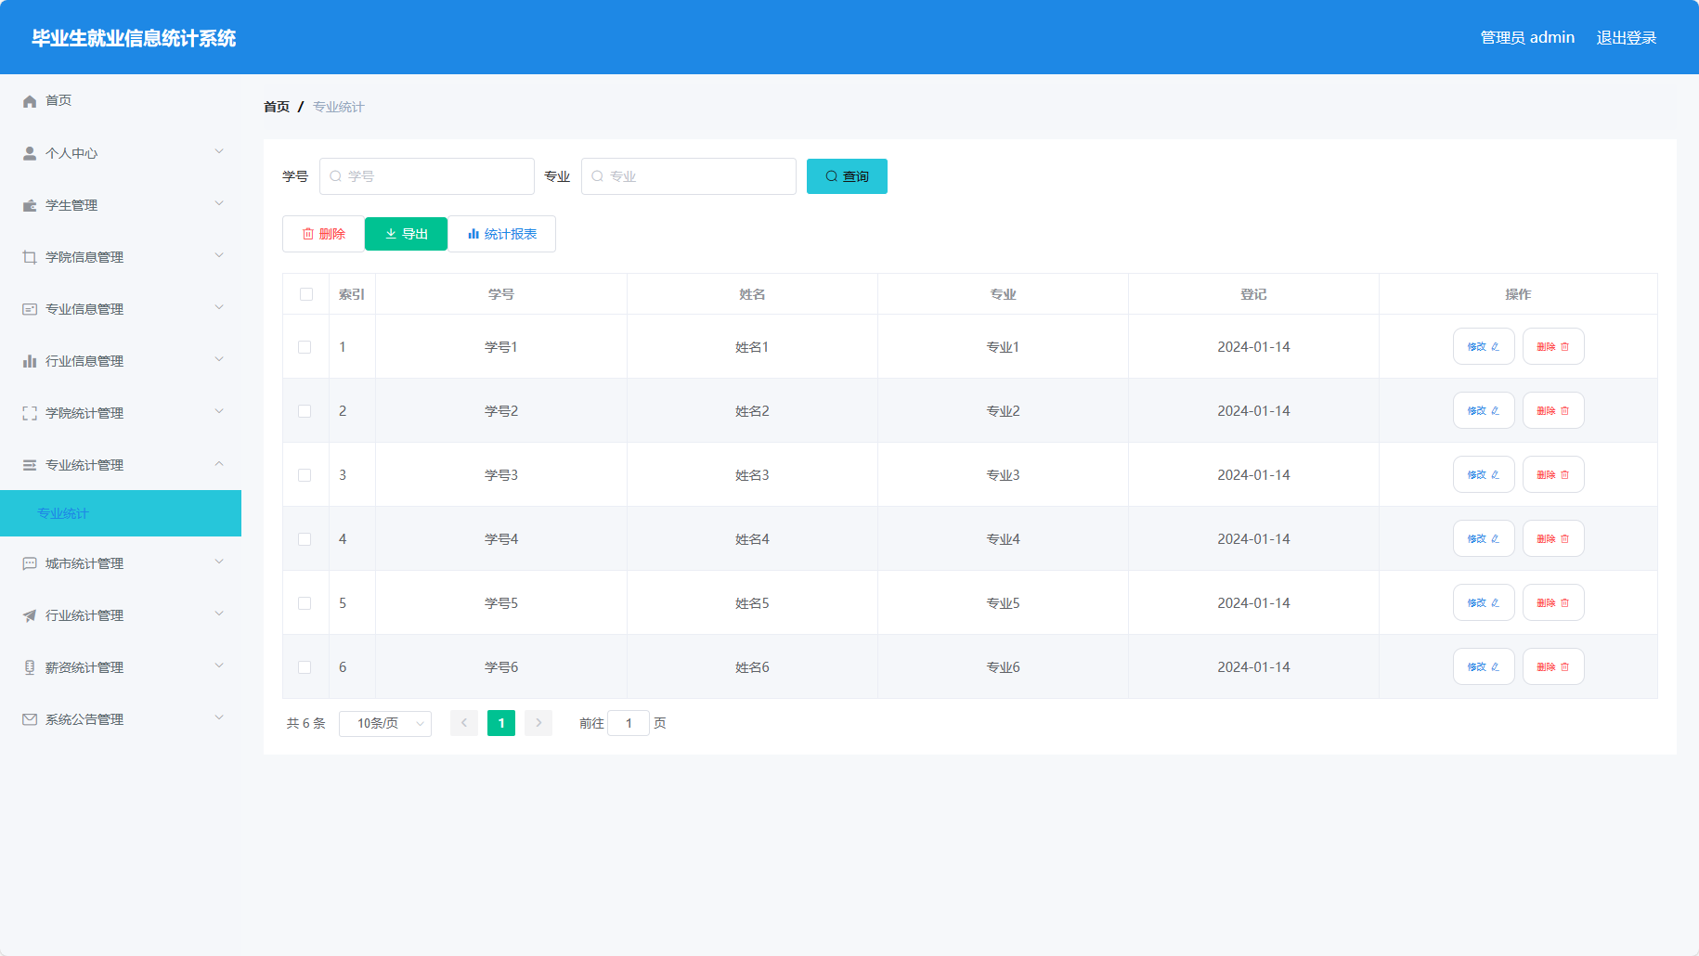Click the edit pencil icon in row 学号3
The width and height of the screenshot is (1699, 956).
click(1496, 475)
